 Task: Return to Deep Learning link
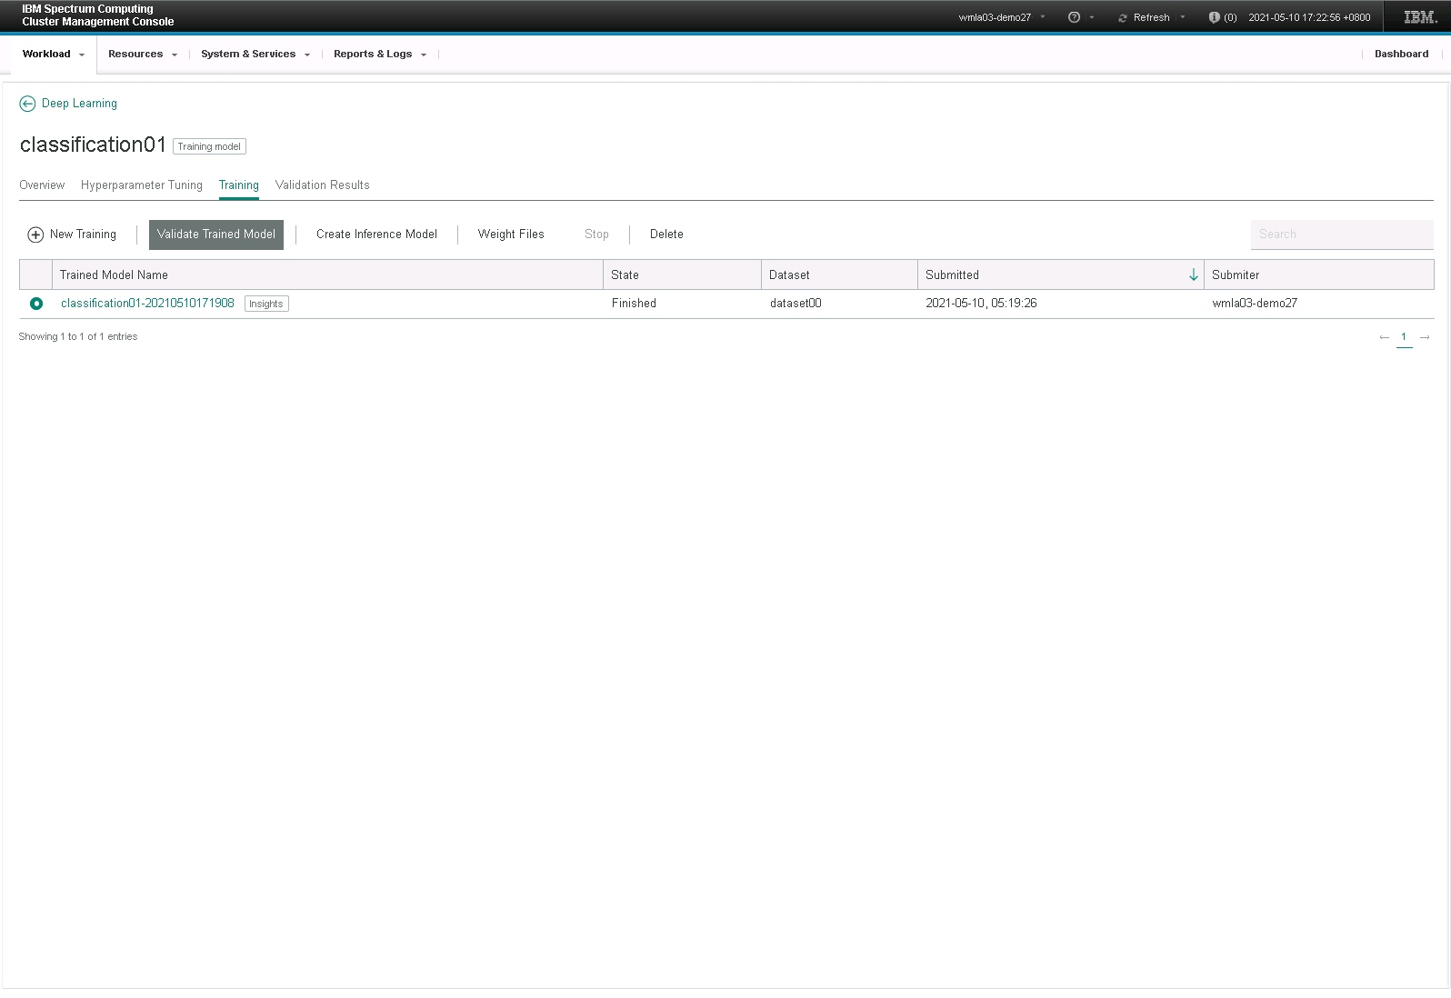click(x=79, y=104)
